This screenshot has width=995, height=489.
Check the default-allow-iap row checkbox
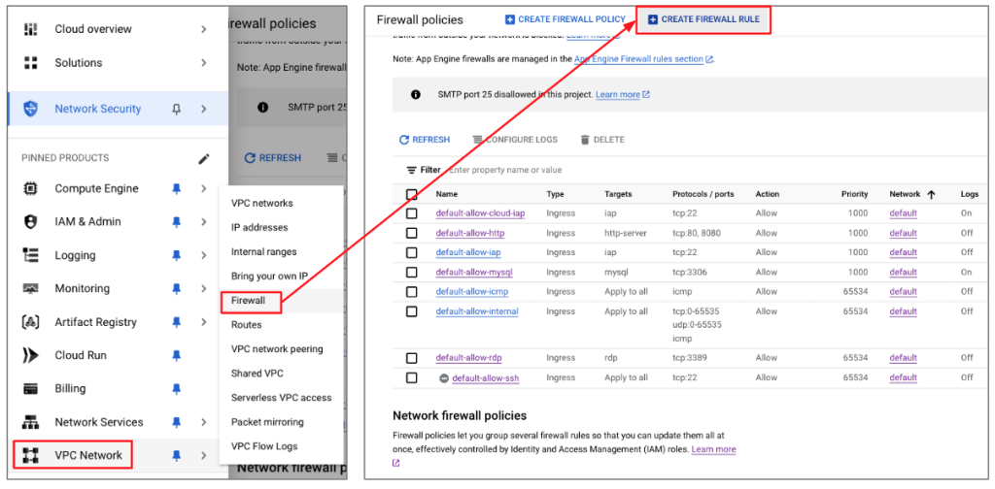(411, 252)
